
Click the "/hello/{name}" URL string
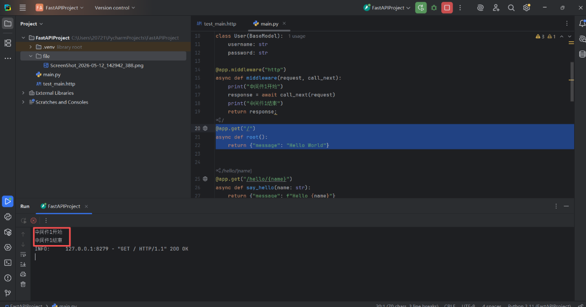(266, 179)
